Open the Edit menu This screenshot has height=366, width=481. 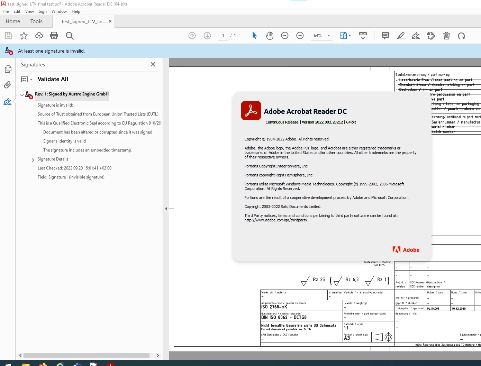point(17,11)
